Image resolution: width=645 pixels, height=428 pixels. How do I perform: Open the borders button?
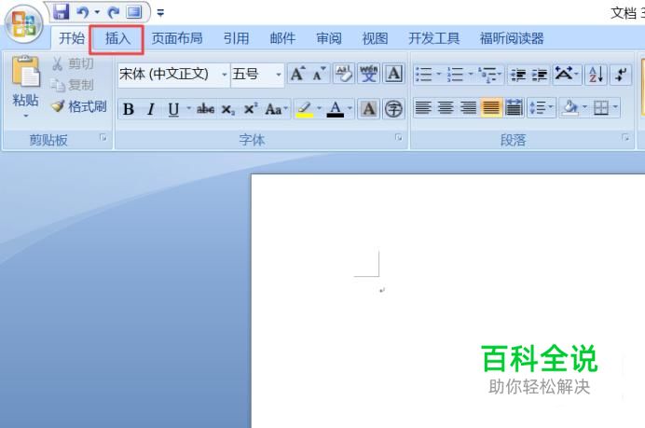point(601,108)
